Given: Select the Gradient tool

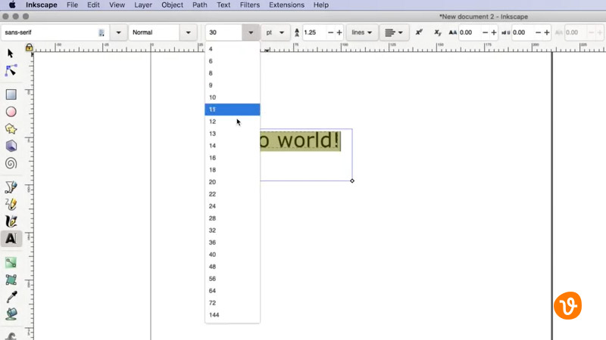Looking at the screenshot, I should 11,262.
